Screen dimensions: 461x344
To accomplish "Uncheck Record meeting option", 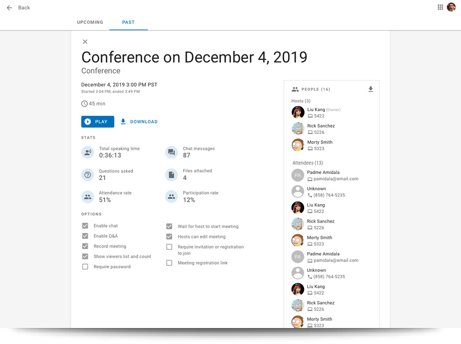I will [x=85, y=246].
